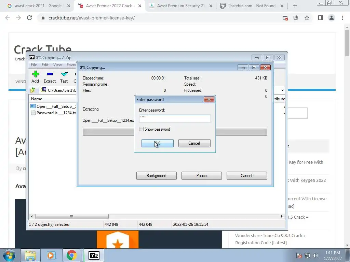Click the Chrome taskbar icon
This screenshot has height=262, width=350.
[71, 256]
